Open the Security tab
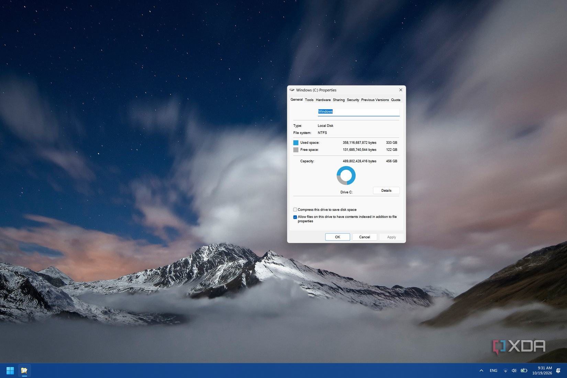The width and height of the screenshot is (567, 378). pyautogui.click(x=353, y=100)
